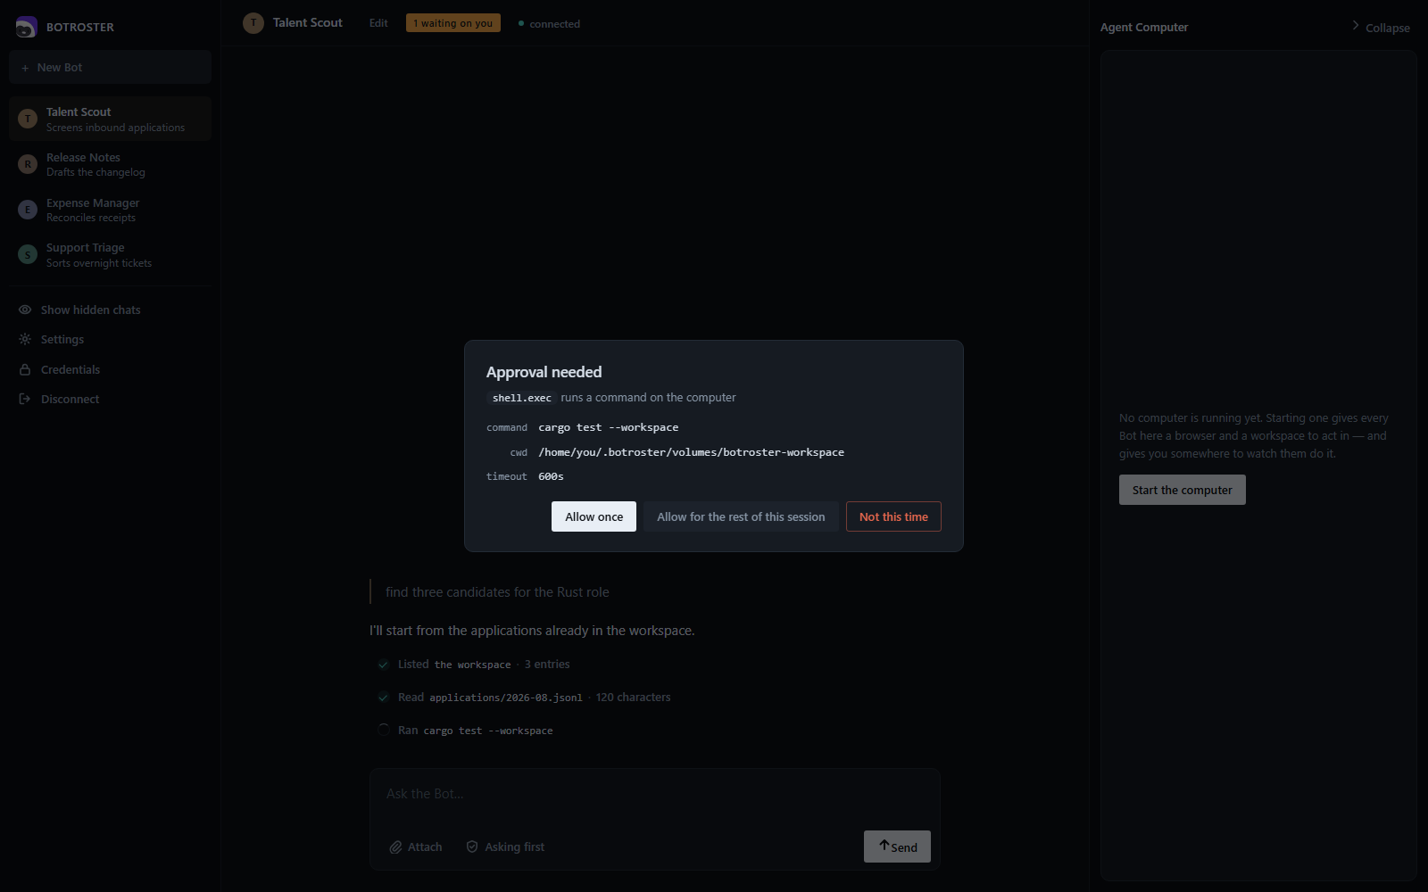The image size is (1428, 892).
Task: Edit the Talent Scout bot
Action: tap(378, 23)
